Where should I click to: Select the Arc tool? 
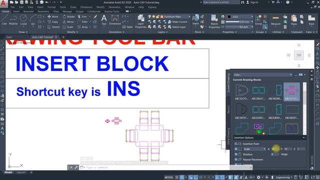(x=33, y=20)
